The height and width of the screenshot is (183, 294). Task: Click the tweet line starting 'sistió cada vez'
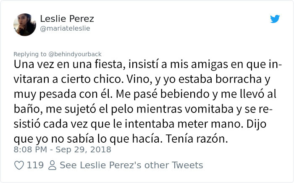[140, 124]
